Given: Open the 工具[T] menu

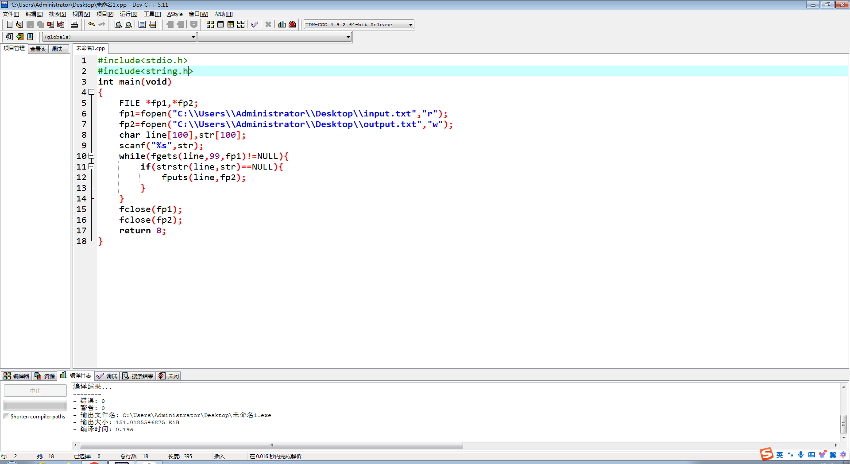Looking at the screenshot, I should 152,14.
